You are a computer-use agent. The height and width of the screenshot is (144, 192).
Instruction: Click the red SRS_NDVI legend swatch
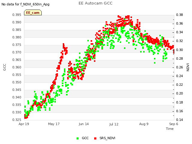pos(95,138)
